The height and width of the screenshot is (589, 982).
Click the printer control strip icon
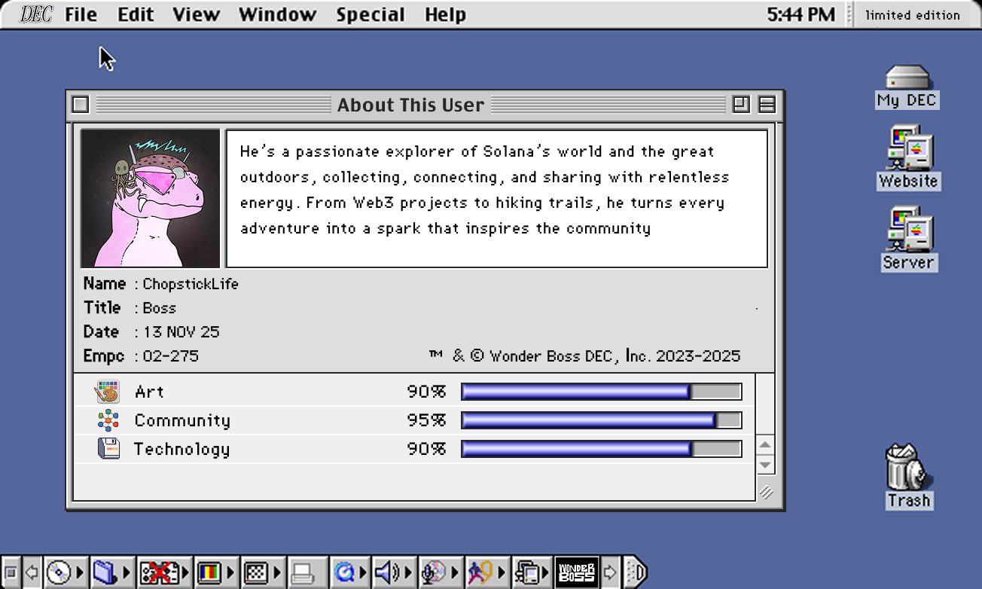point(303,573)
